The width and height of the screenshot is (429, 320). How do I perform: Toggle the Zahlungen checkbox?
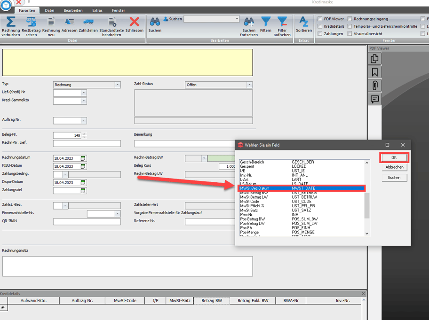320,34
